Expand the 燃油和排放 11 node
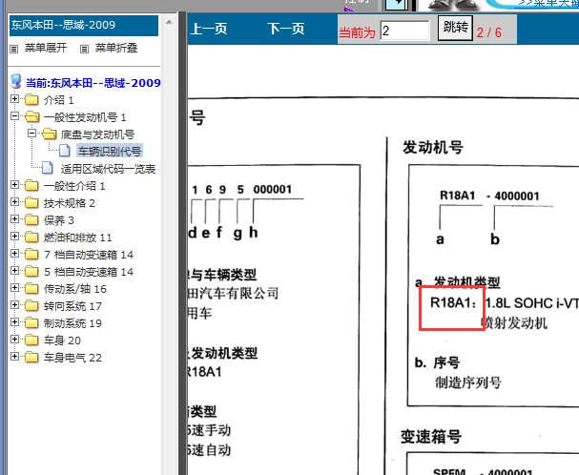 pos(14,237)
